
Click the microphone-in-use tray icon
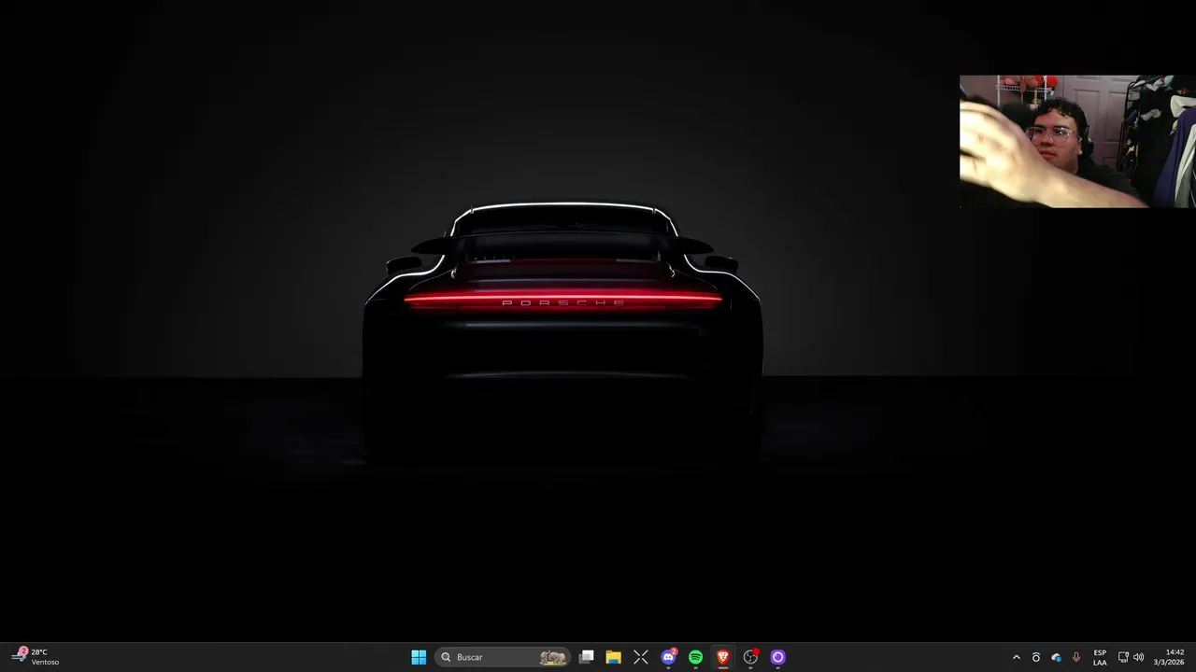tap(1076, 657)
